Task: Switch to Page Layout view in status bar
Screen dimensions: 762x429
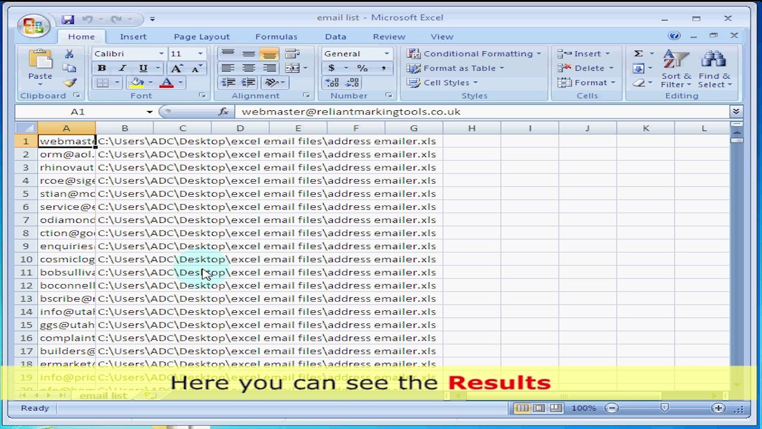Action: pos(539,408)
